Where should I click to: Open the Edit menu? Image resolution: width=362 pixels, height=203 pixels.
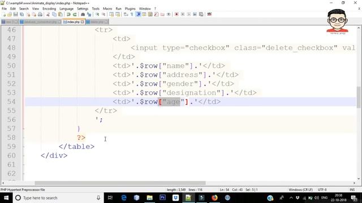tap(13, 8)
